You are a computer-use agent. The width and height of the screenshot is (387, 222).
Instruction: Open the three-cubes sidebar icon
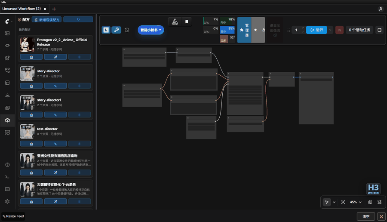(x=7, y=96)
